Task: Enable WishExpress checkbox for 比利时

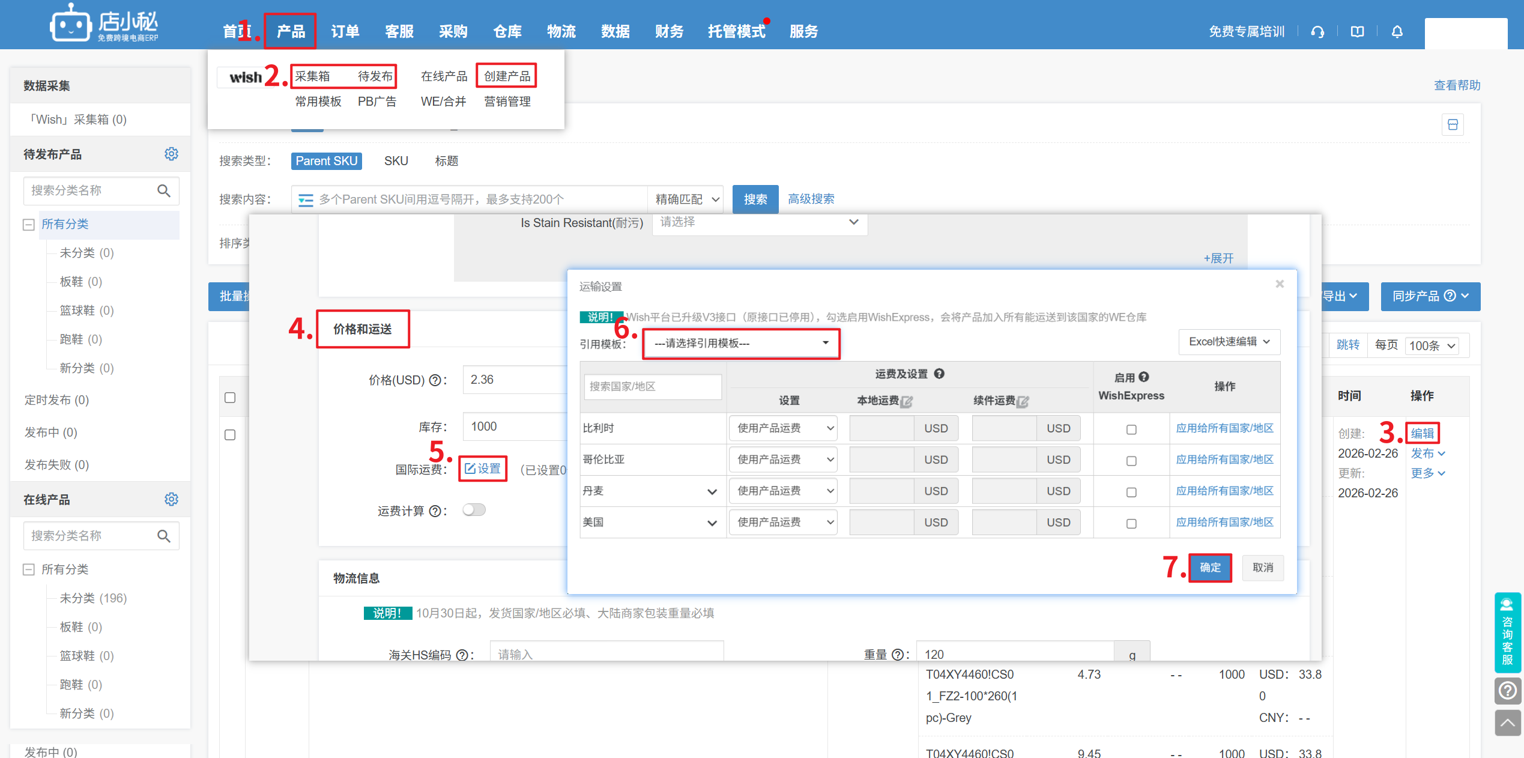Action: tap(1131, 429)
